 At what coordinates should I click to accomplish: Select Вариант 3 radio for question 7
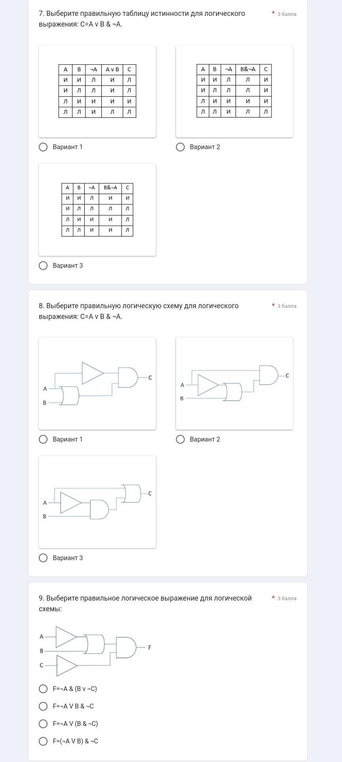click(x=43, y=266)
